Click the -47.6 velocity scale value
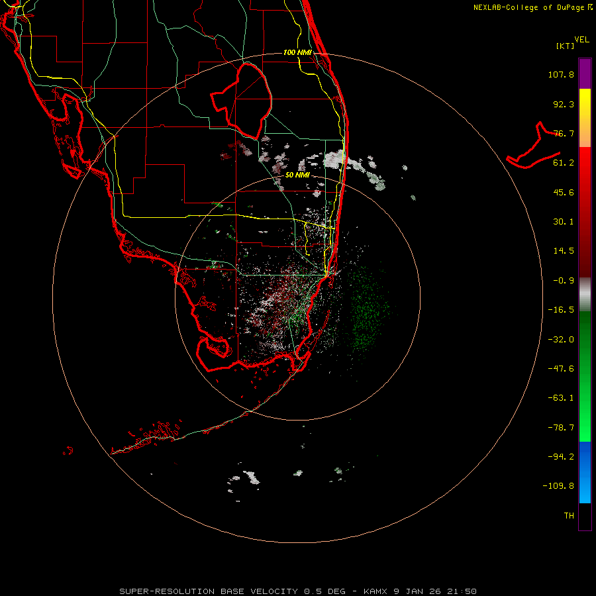Image resolution: width=596 pixels, height=596 pixels. [561, 369]
